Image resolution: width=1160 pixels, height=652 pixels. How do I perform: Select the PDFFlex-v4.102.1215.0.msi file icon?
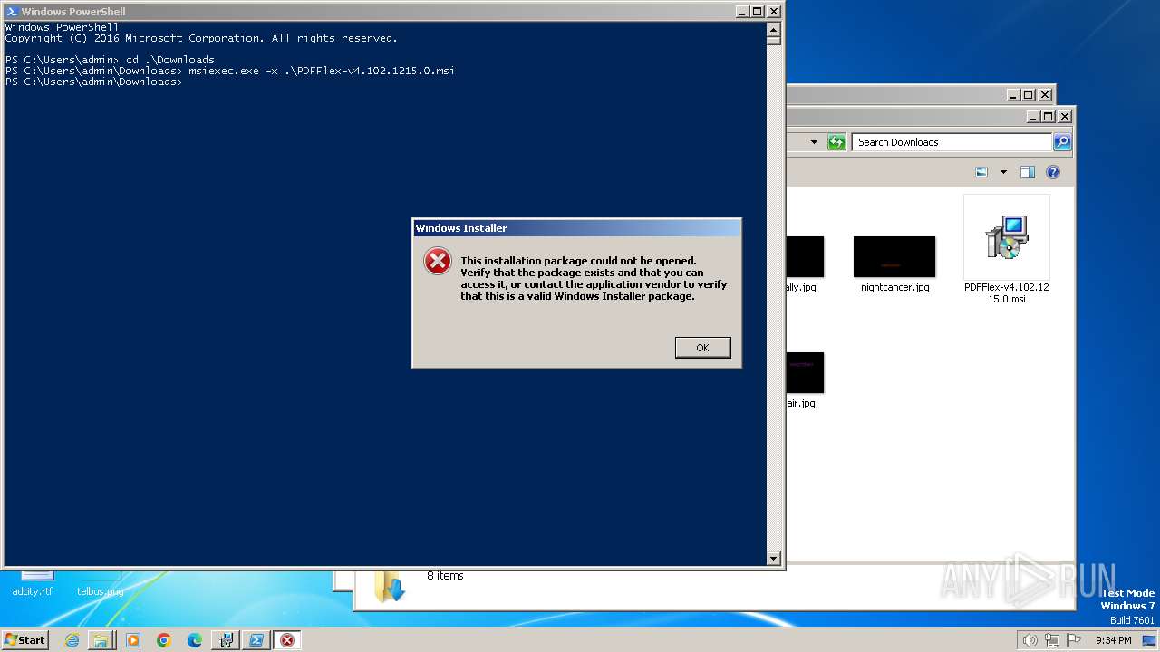[1006, 237]
